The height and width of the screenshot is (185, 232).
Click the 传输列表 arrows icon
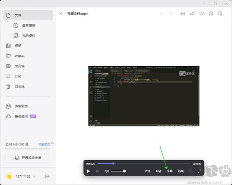[8, 106]
